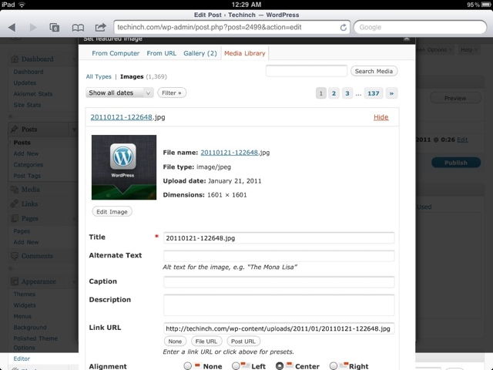Click the Preview button
The height and width of the screenshot is (370, 493).
click(x=455, y=98)
